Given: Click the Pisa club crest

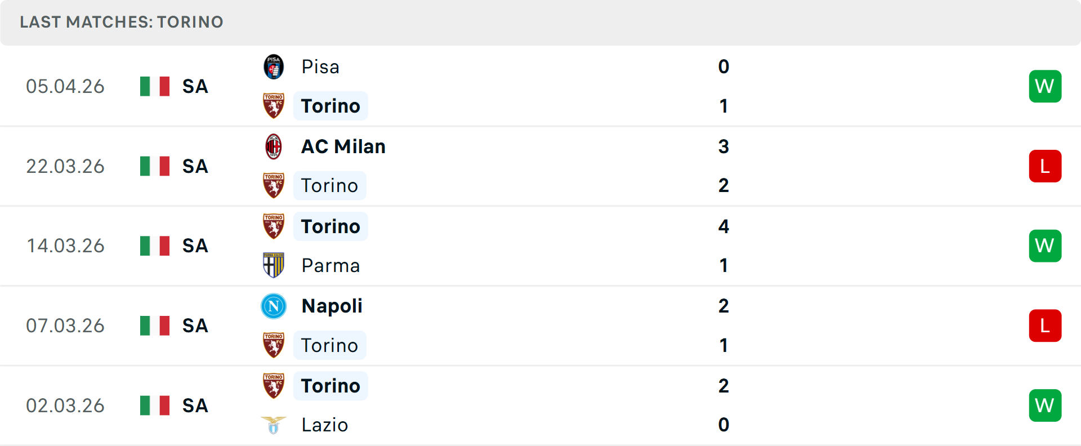Looking at the screenshot, I should point(274,67).
